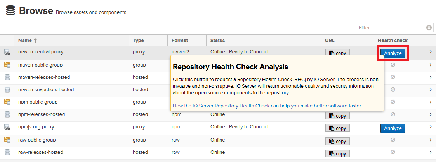436x162 pixels.
Task: Open the IQ Server Repository Health Check link
Action: coord(267,106)
